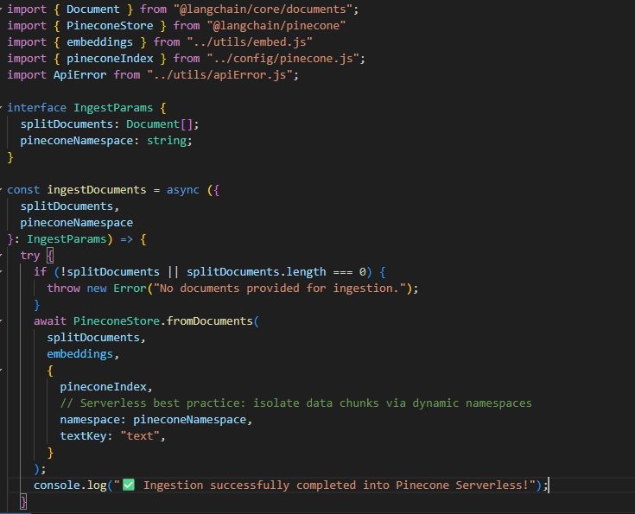Viewport: 635px width, 514px height.
Task: Click !splitDocuments in the if condition
Action: (110, 272)
